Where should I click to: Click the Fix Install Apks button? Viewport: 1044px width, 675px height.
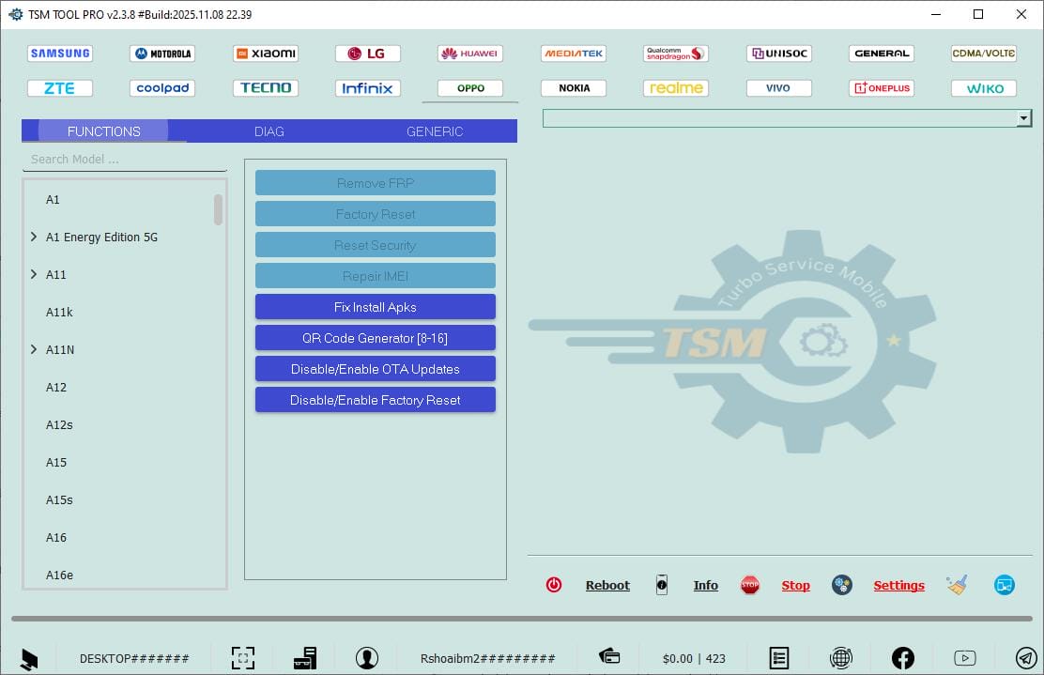pos(375,306)
